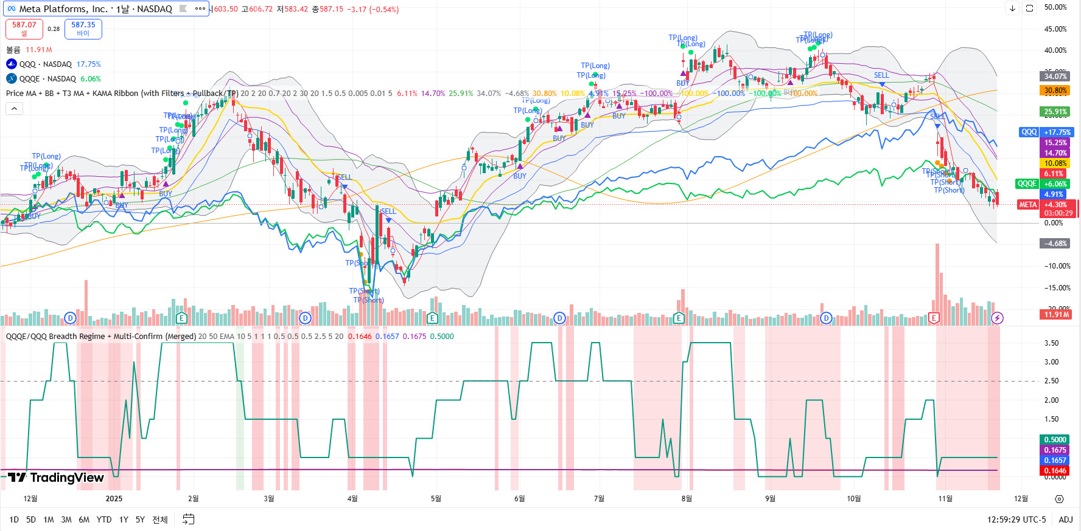Viewport: 1081px width, 531px height.
Task: Toggle the ADJ adjusted-data button
Action: [1066, 519]
